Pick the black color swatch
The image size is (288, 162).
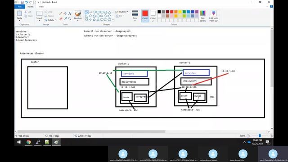(x=159, y=12)
